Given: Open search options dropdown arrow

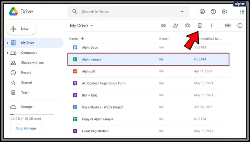Looking at the screenshot, I should [x=182, y=12].
